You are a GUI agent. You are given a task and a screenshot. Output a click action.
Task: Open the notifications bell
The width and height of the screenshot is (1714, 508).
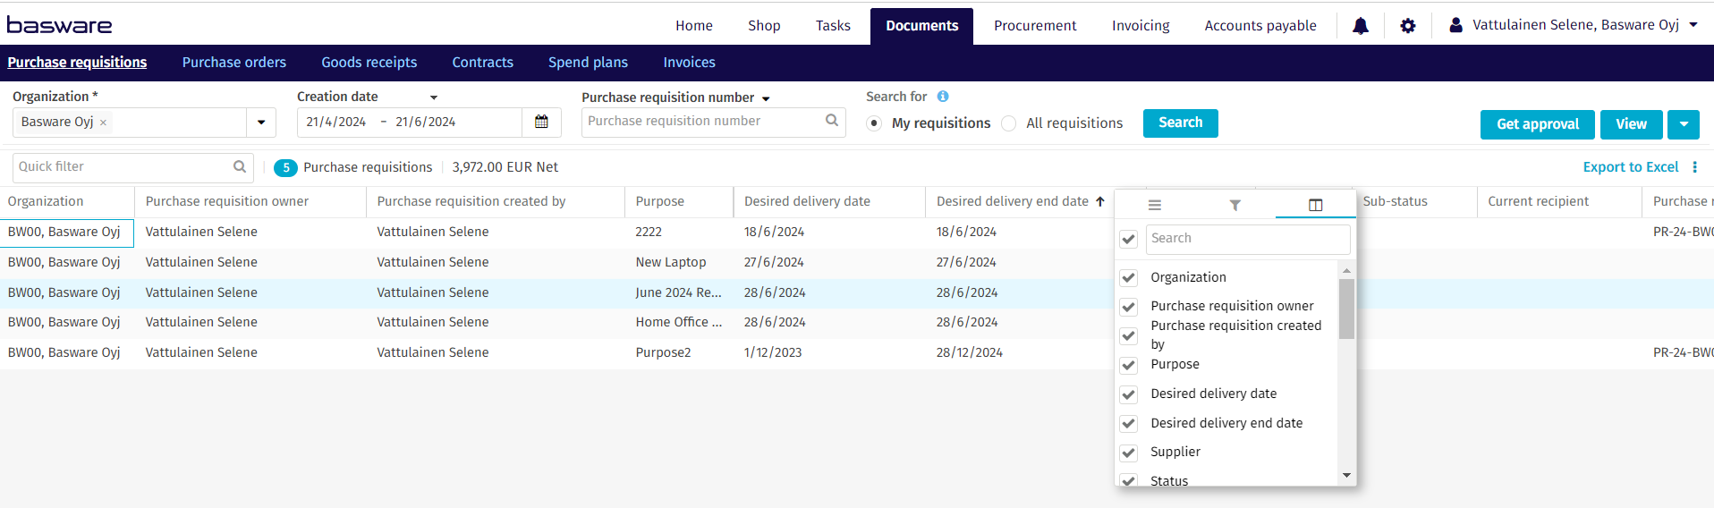click(1360, 26)
